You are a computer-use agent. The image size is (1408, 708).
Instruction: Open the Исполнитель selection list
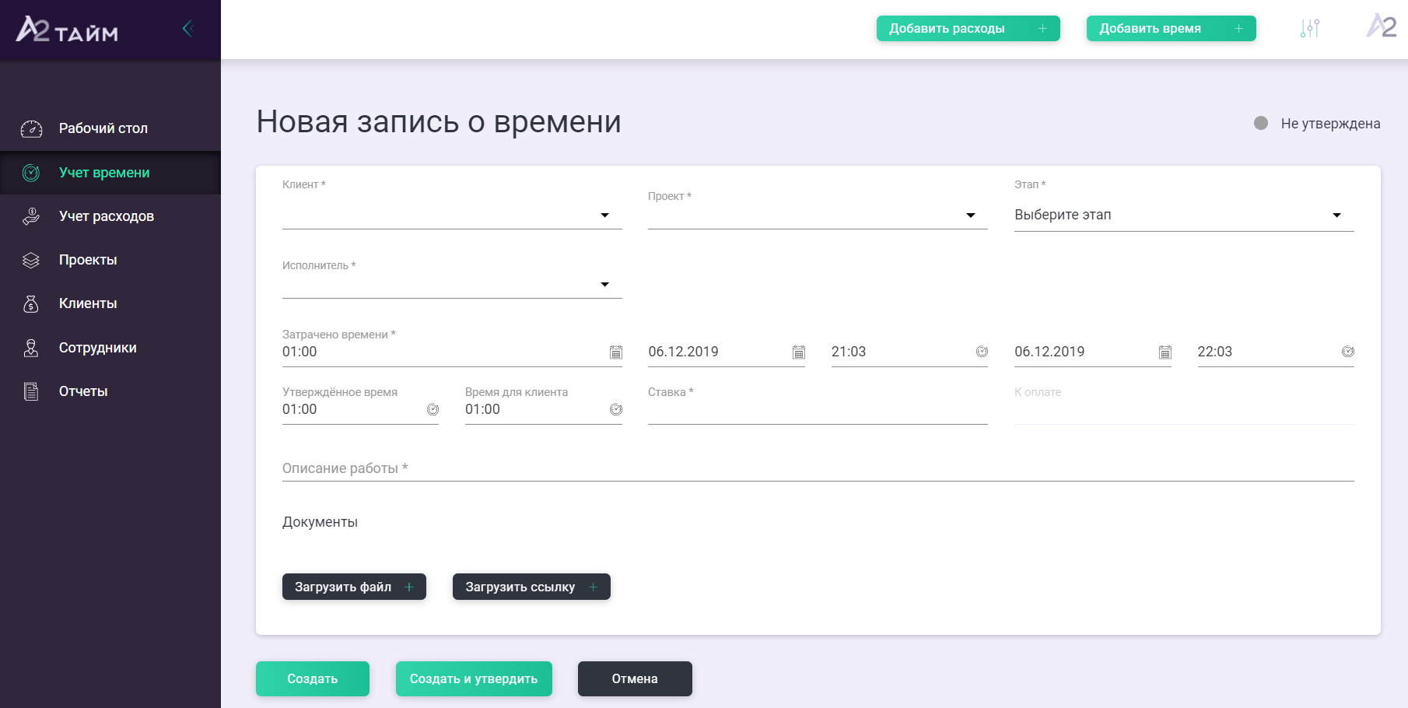[x=604, y=285]
